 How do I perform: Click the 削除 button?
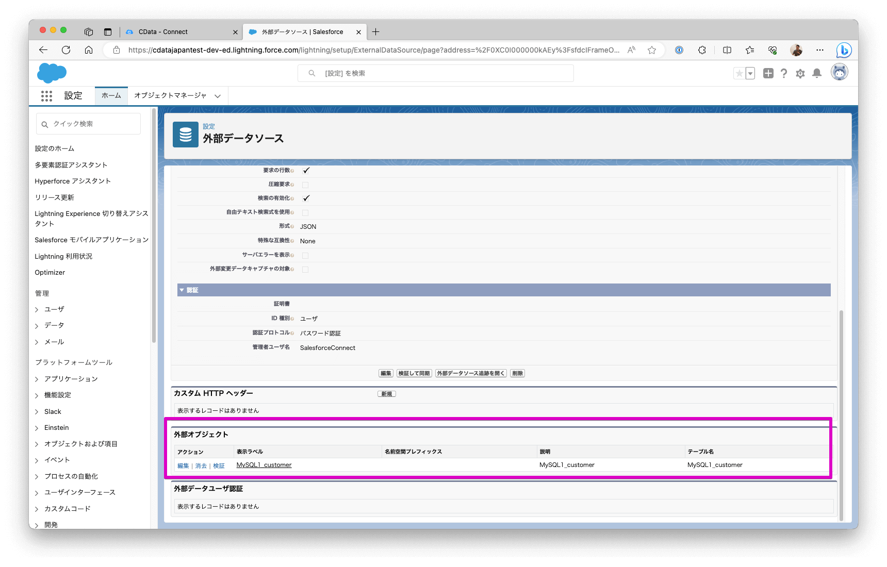[517, 373]
